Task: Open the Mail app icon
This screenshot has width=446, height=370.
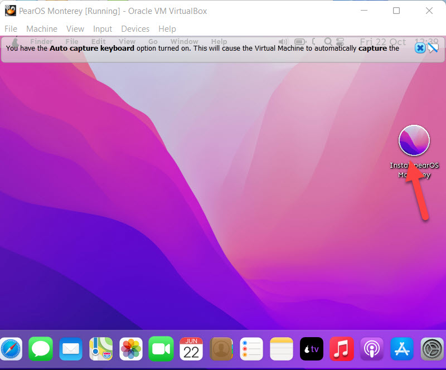Action: [71, 349]
